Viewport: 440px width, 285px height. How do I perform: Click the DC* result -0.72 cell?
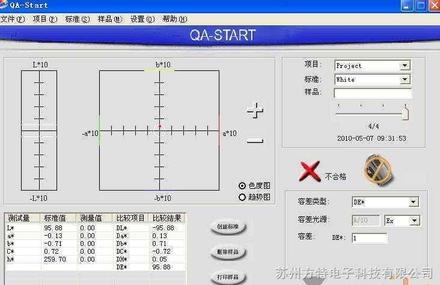coord(161,251)
